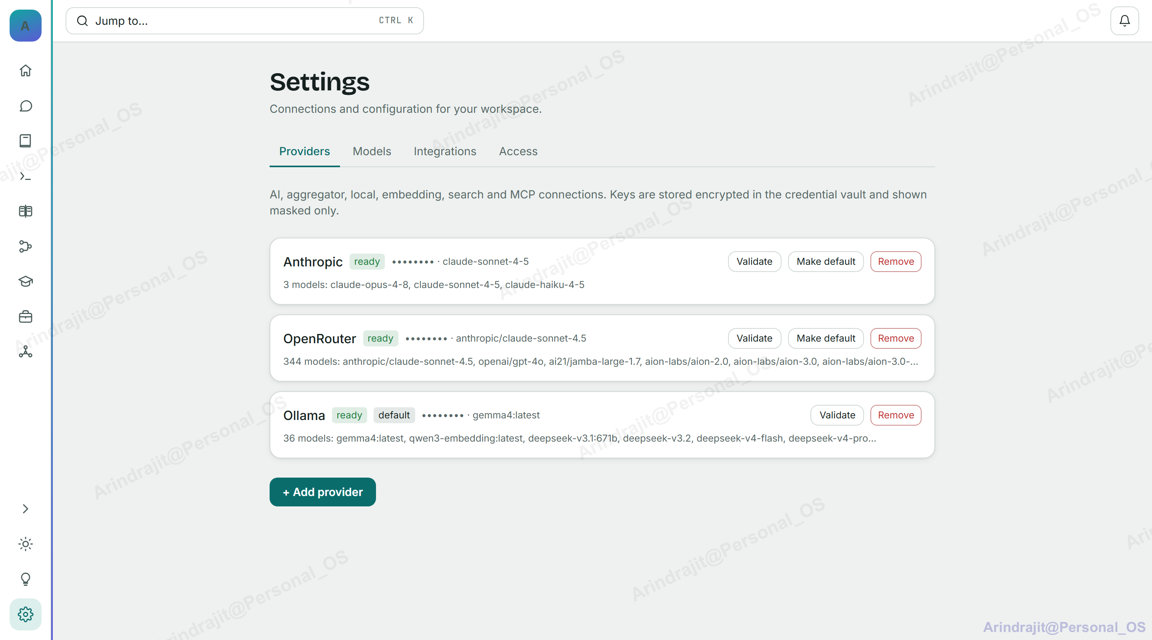Switch to the Integrations tab
This screenshot has height=640, width=1152.
tap(445, 151)
